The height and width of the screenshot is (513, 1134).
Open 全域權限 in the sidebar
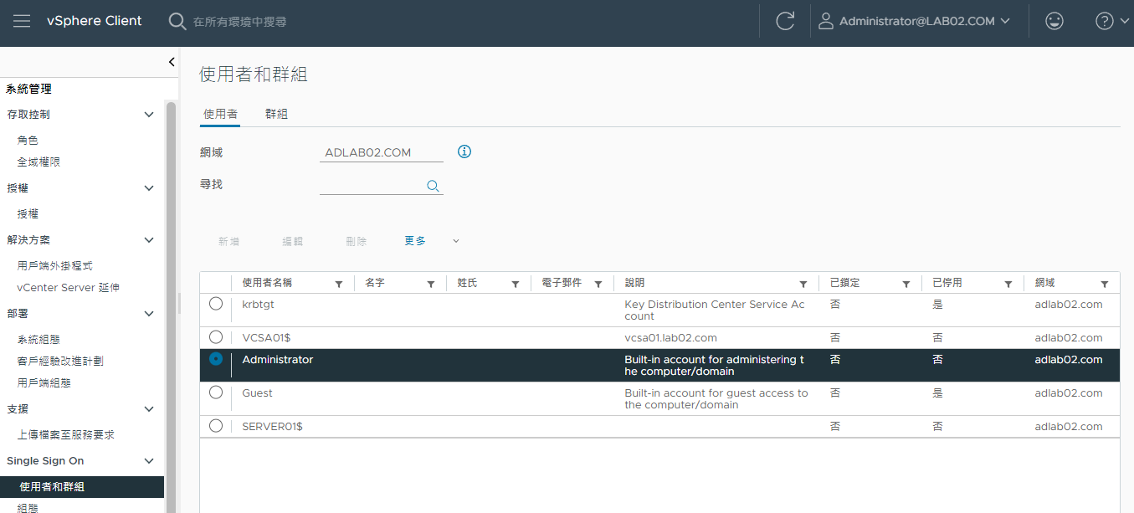coord(38,162)
